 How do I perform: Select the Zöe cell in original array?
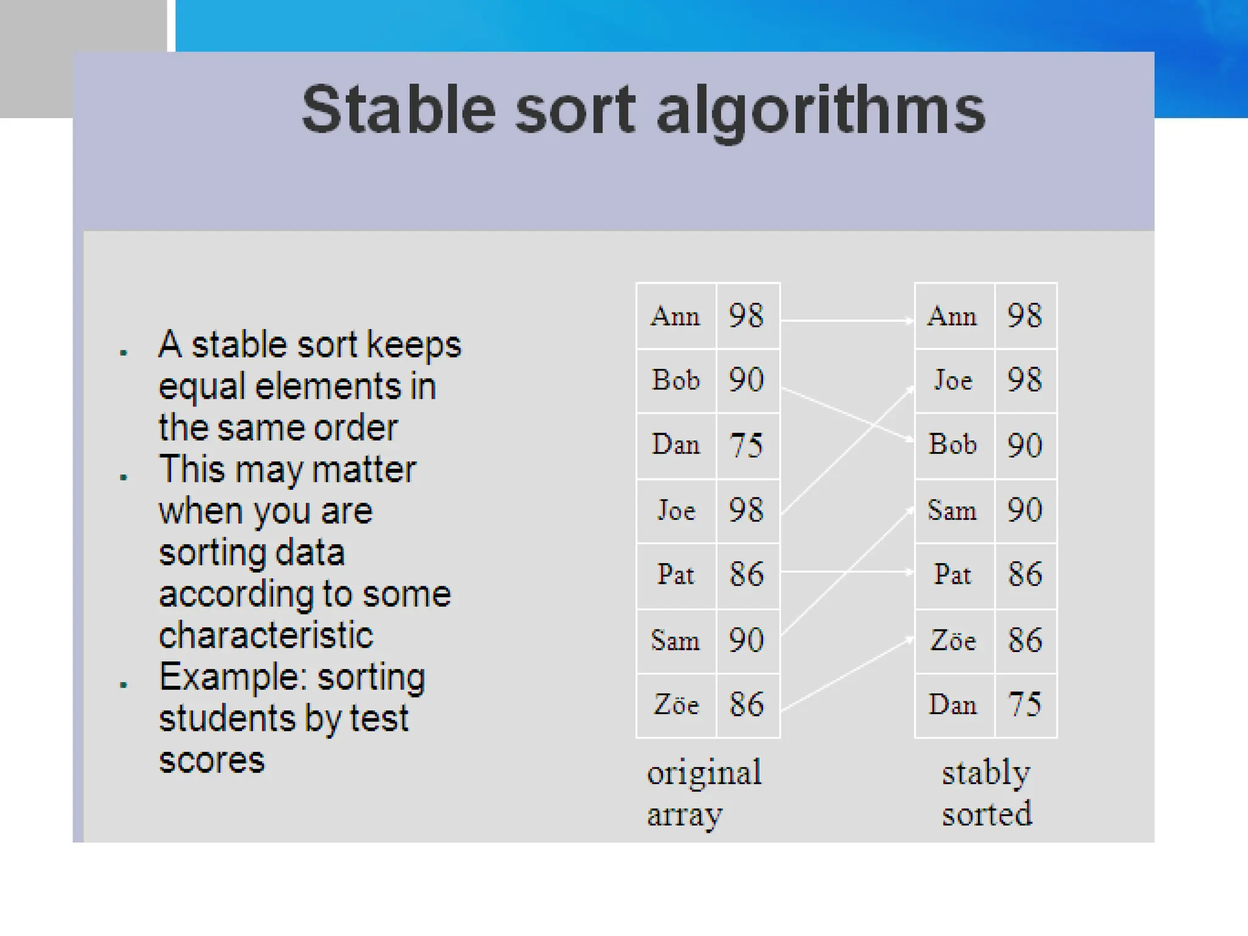[675, 705]
